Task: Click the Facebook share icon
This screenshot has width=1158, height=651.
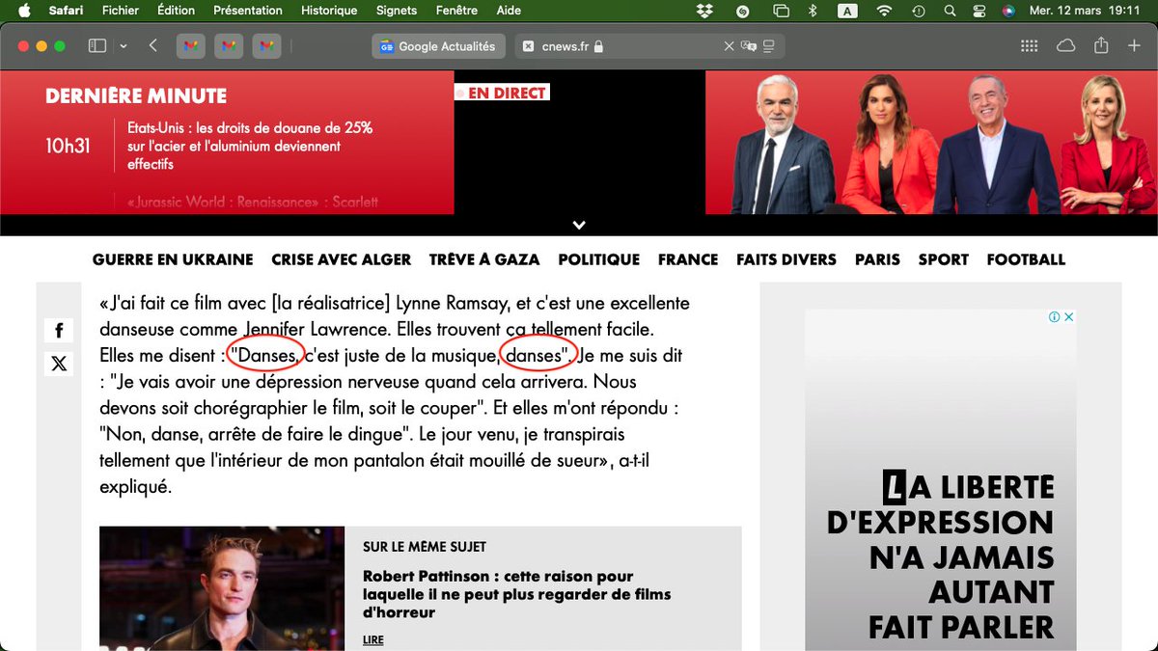Action: click(x=59, y=329)
